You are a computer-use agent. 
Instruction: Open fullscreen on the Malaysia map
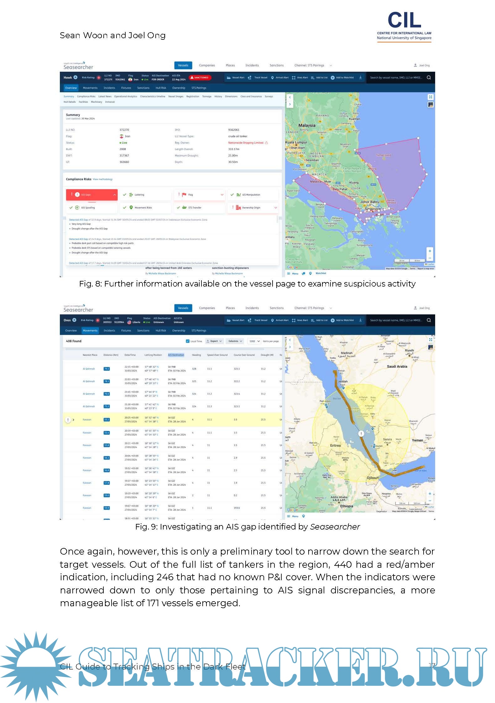[x=430, y=97]
